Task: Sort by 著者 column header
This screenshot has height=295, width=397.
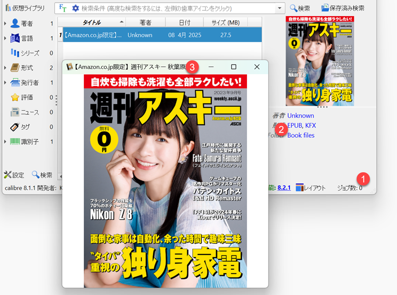Action: coord(145,22)
